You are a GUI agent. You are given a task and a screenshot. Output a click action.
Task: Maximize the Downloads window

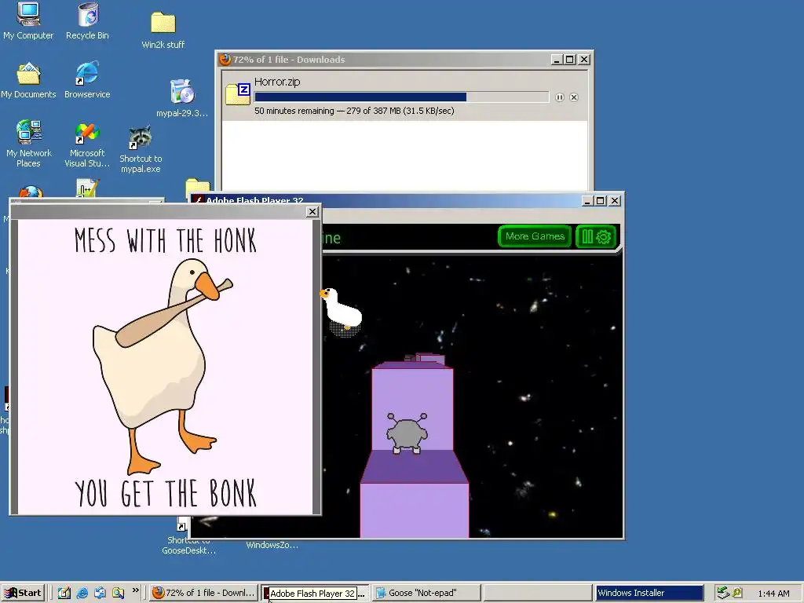[570, 60]
